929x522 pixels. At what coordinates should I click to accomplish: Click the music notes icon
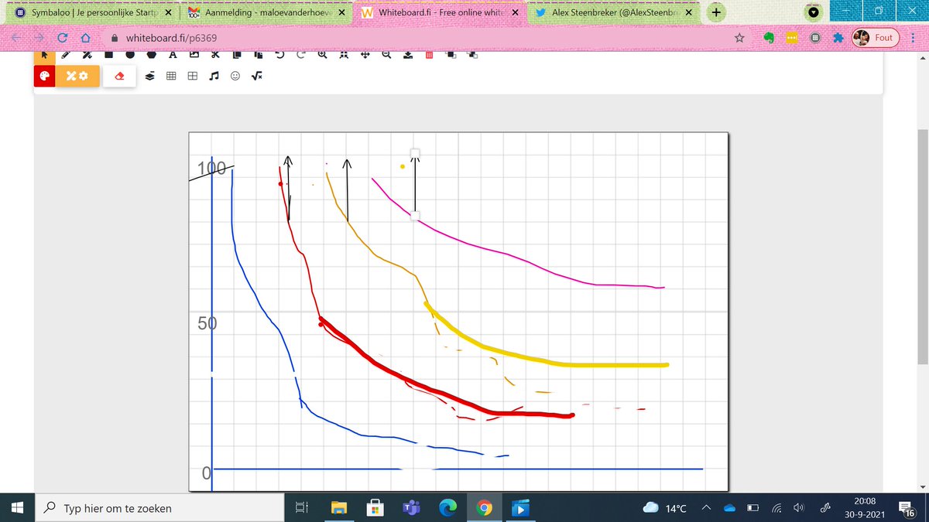point(214,76)
